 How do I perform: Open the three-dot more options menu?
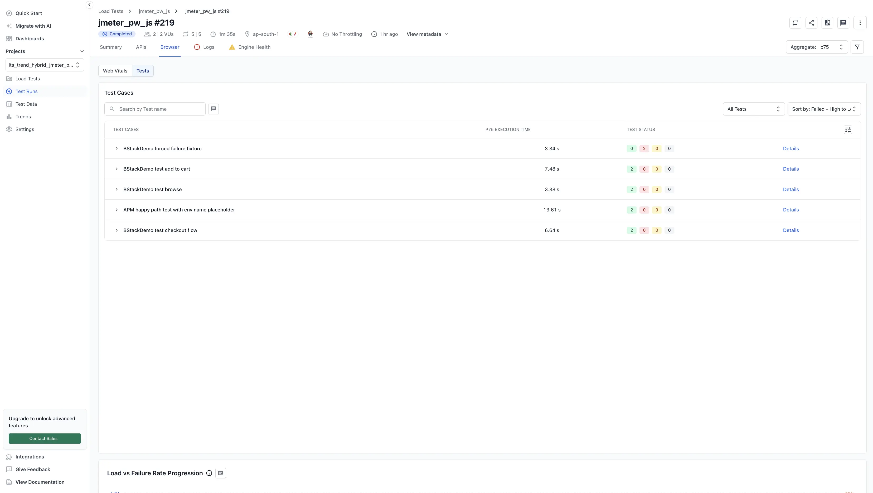[x=860, y=23]
